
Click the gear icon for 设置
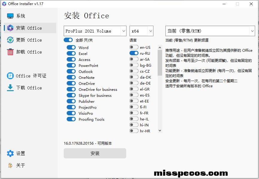point(10,153)
